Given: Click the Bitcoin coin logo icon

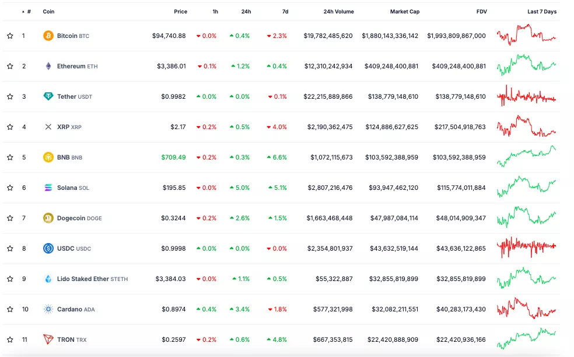Looking at the screenshot, I should [48, 36].
